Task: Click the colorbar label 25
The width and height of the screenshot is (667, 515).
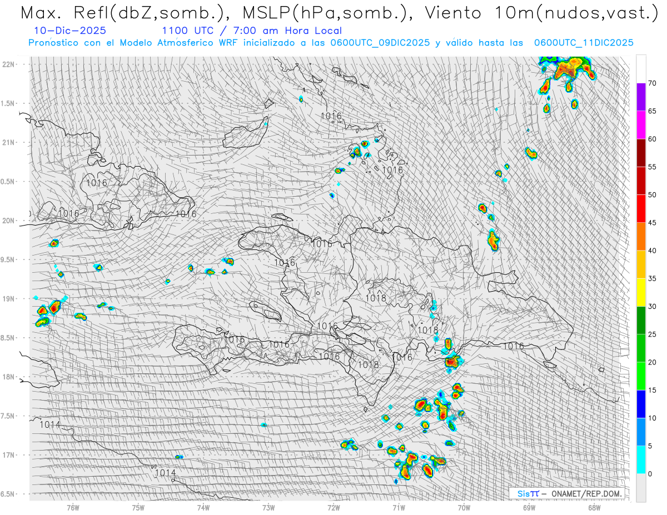Action: tap(652, 334)
